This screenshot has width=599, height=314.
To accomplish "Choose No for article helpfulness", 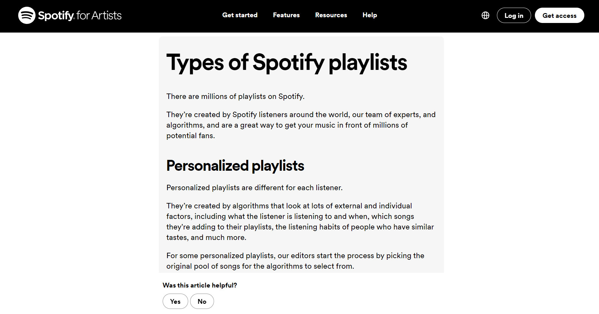I will click(202, 301).
